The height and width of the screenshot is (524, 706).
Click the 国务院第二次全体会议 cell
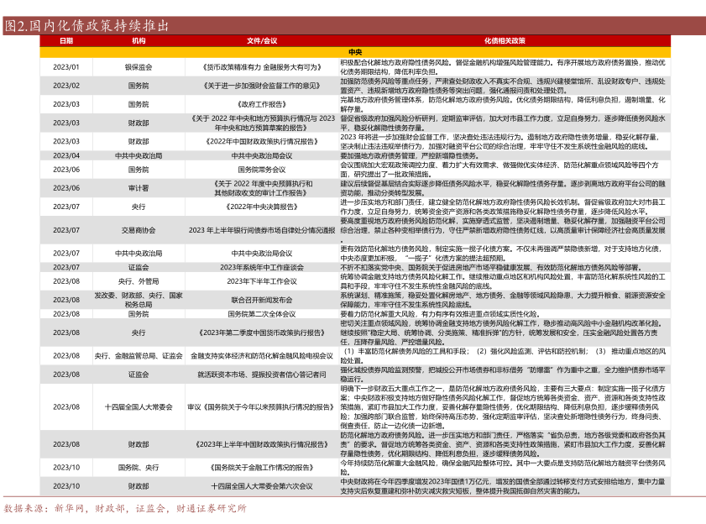tap(262, 313)
